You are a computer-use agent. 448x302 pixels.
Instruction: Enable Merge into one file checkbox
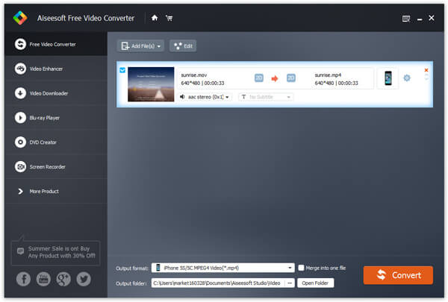pos(301,268)
